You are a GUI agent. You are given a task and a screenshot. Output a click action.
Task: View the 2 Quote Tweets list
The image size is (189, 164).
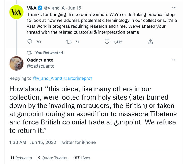52,158
